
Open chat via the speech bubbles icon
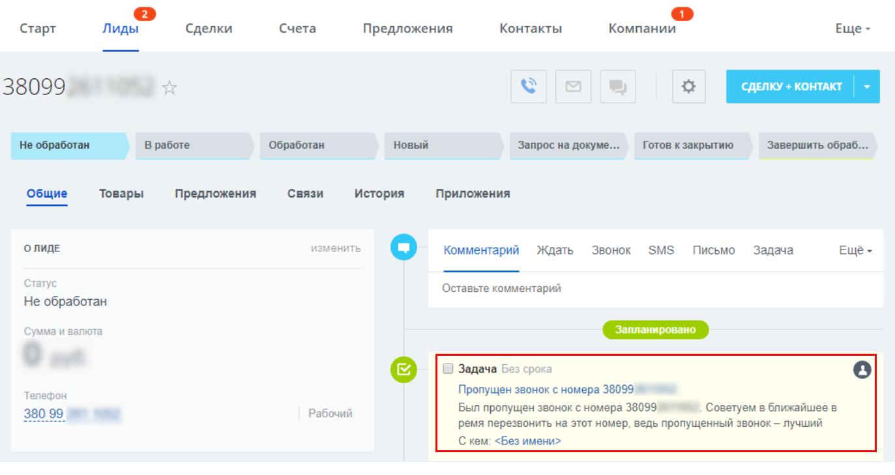coord(617,87)
